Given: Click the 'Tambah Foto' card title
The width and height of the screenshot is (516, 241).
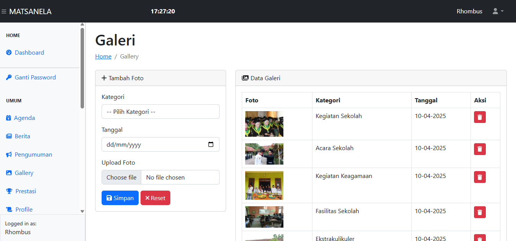Looking at the screenshot, I should point(126,78).
